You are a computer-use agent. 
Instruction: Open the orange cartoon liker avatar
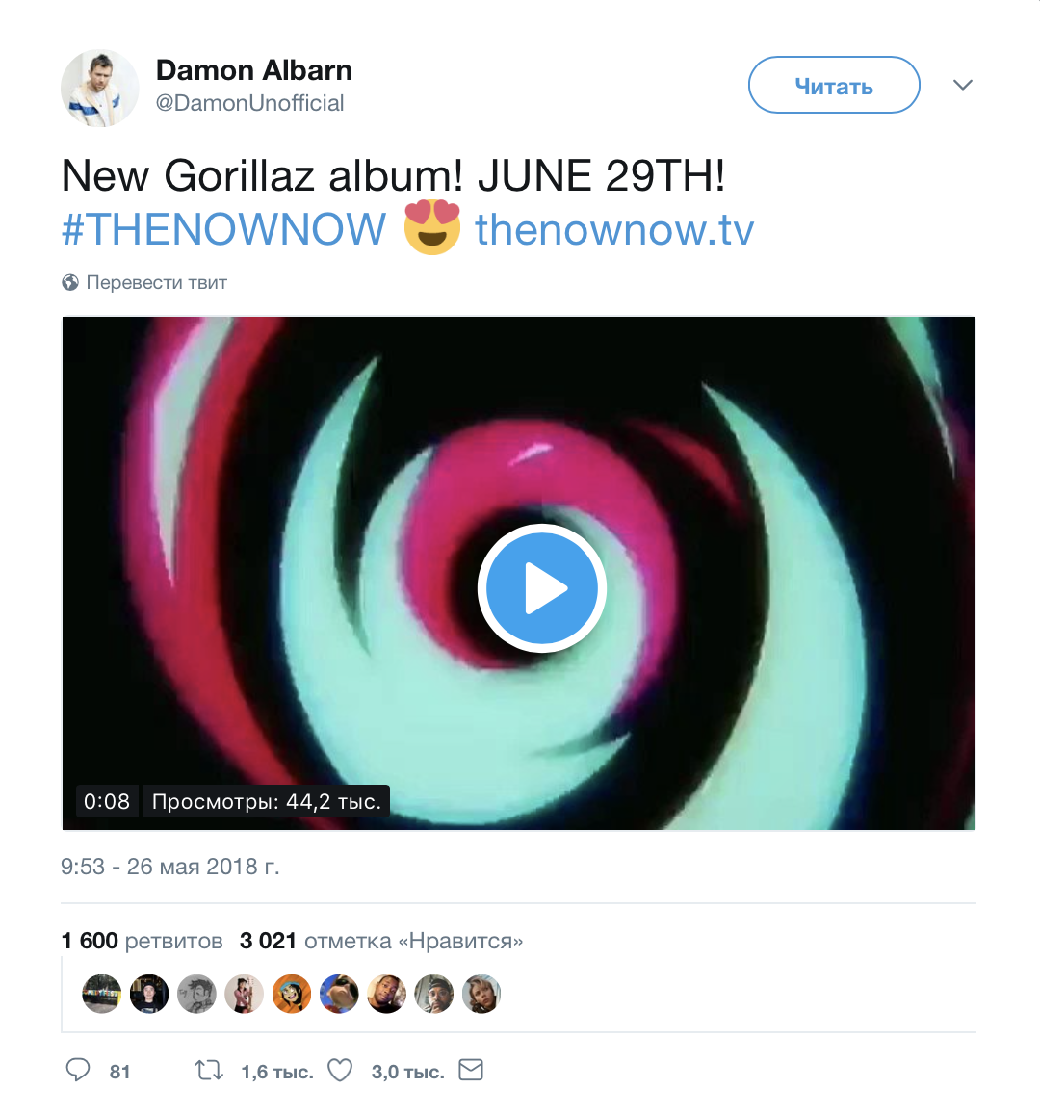tap(292, 994)
